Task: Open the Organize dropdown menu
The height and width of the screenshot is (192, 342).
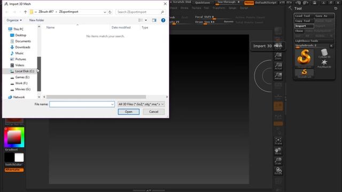Action: pyautogui.click(x=14, y=20)
